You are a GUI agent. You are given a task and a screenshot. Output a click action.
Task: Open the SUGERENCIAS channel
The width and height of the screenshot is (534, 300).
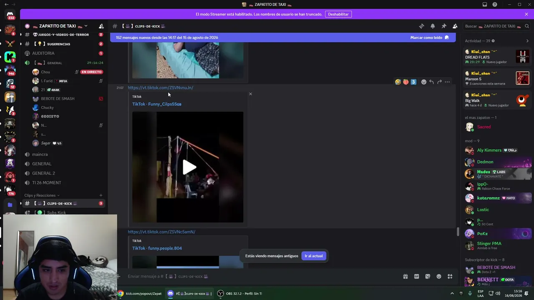(x=63, y=44)
